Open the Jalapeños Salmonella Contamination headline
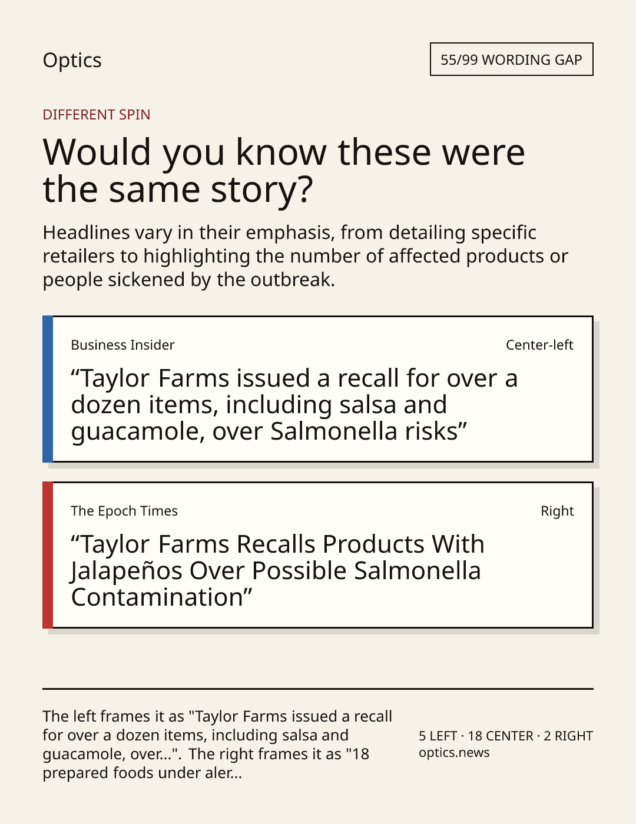The image size is (636, 824). (x=277, y=571)
